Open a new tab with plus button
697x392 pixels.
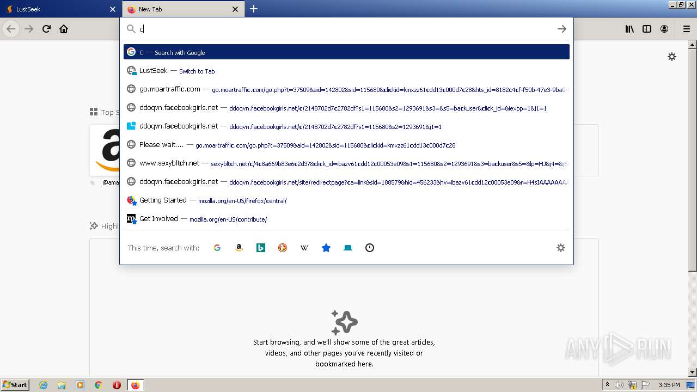click(x=254, y=9)
